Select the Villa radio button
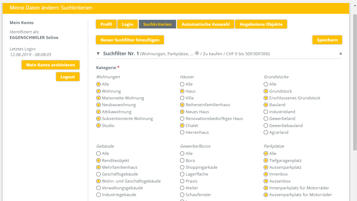357x201 pixels. click(x=182, y=98)
